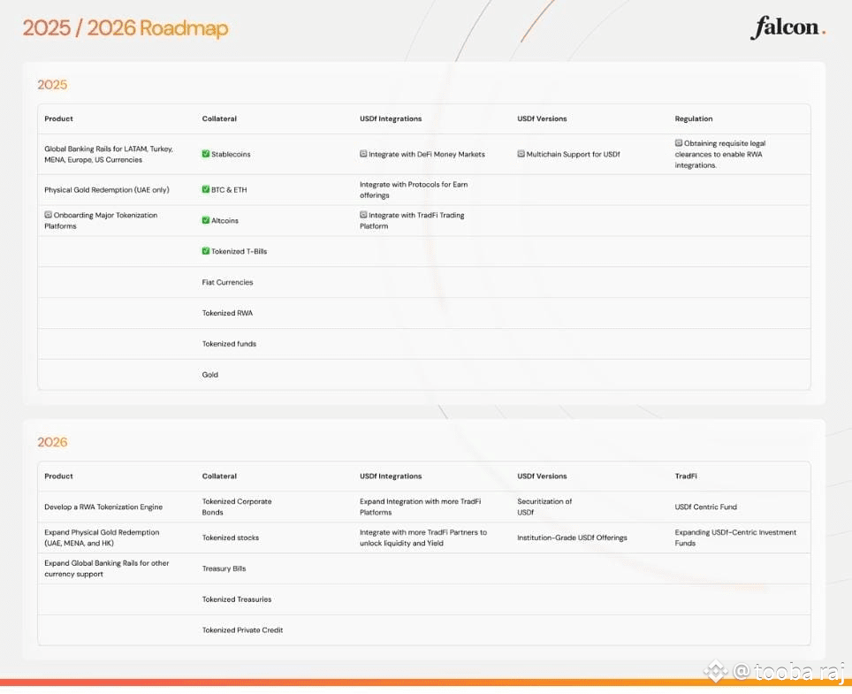Click the 'TradFi' column header
This screenshot has height=694, width=852.
click(686, 476)
